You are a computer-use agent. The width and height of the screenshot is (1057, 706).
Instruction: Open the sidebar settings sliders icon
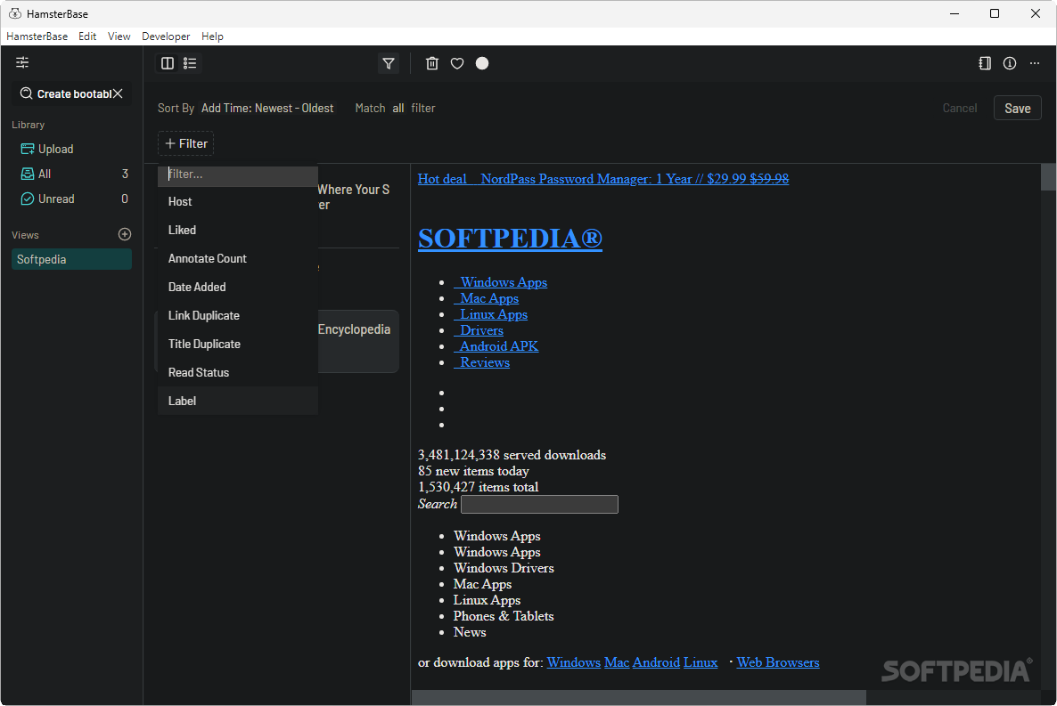(x=22, y=62)
